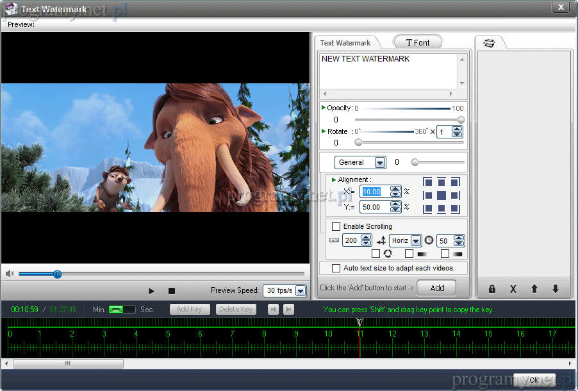The image size is (578, 391).
Task: Move watermark up with up arrow icon
Action: tap(534, 289)
